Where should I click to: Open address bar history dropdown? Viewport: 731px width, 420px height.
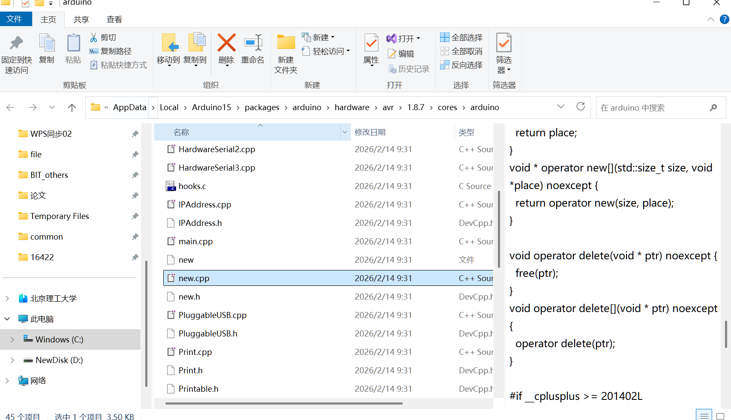561,107
